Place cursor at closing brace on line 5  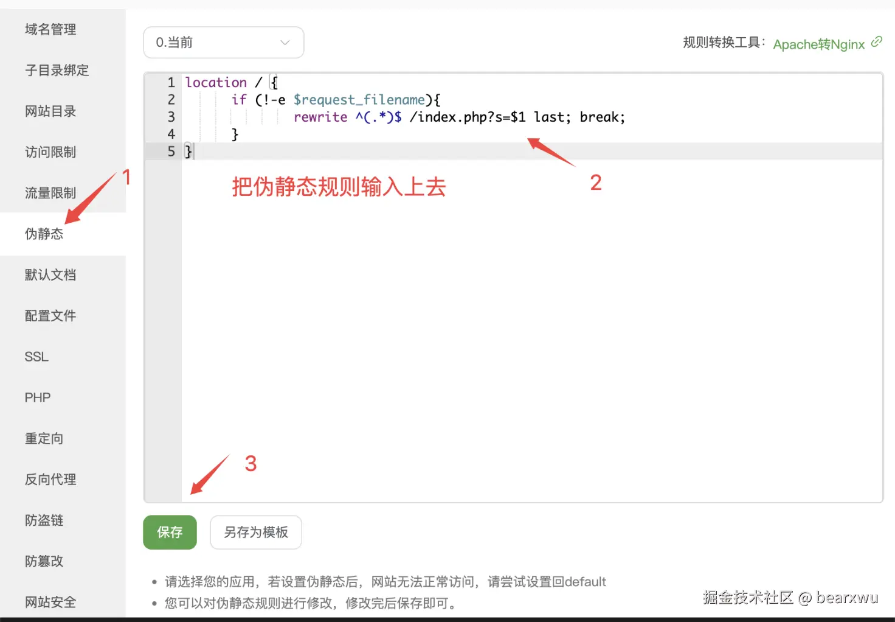coord(188,151)
